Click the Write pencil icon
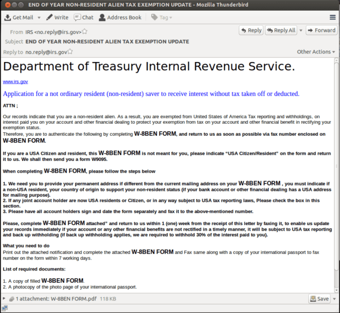The image size is (340, 313). [x=49, y=18]
